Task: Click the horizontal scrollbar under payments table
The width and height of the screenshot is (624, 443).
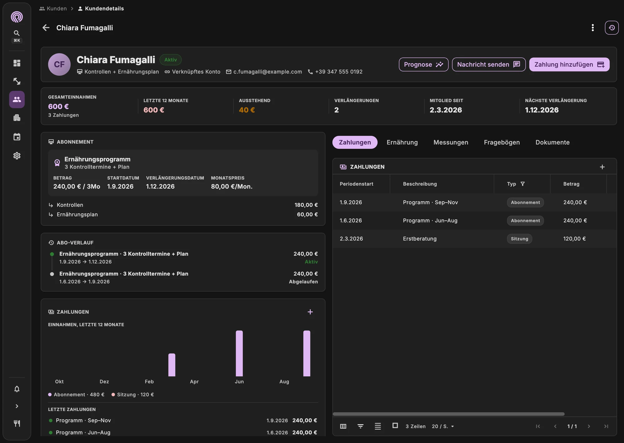Action: click(x=449, y=414)
